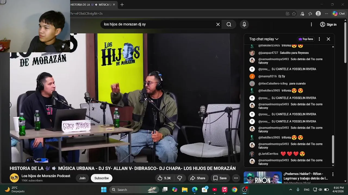
Task: Open the red YouTube app on taskbar
Action: tap(215, 190)
